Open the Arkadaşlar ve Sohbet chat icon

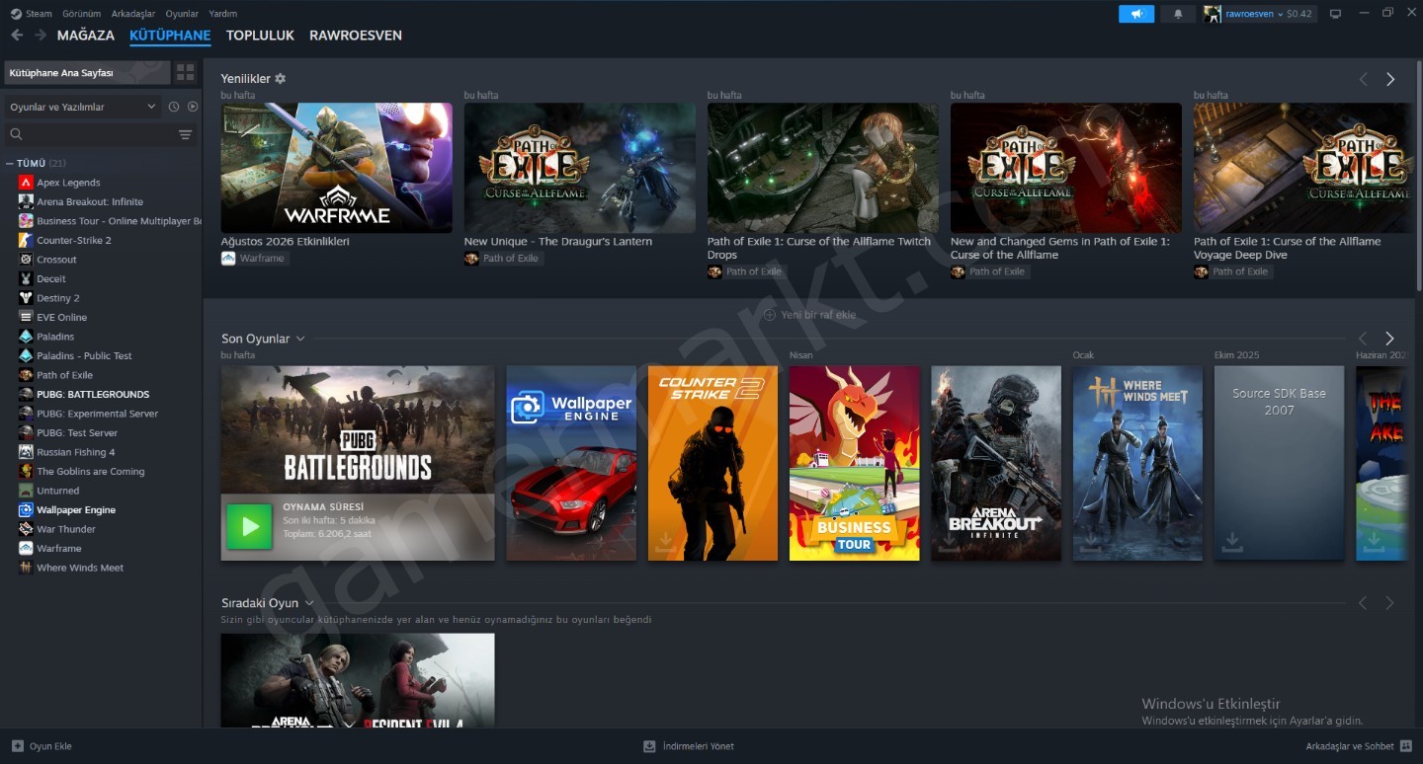1406,746
